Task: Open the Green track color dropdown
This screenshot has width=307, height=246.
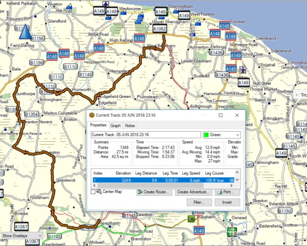Action: (x=221, y=135)
